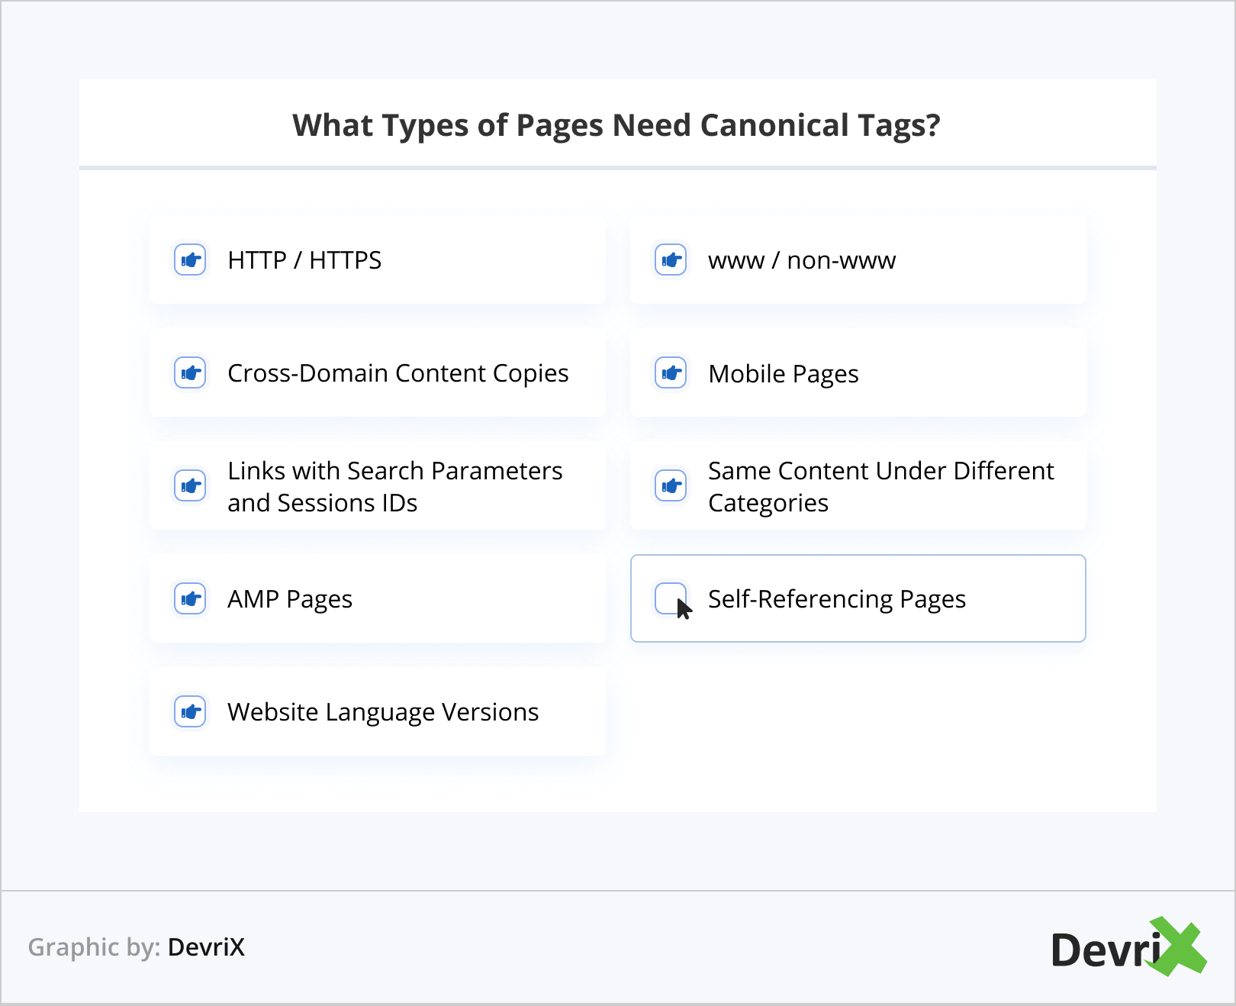1236x1006 pixels.
Task: Select the www / non-www label text
Action: coord(802,260)
